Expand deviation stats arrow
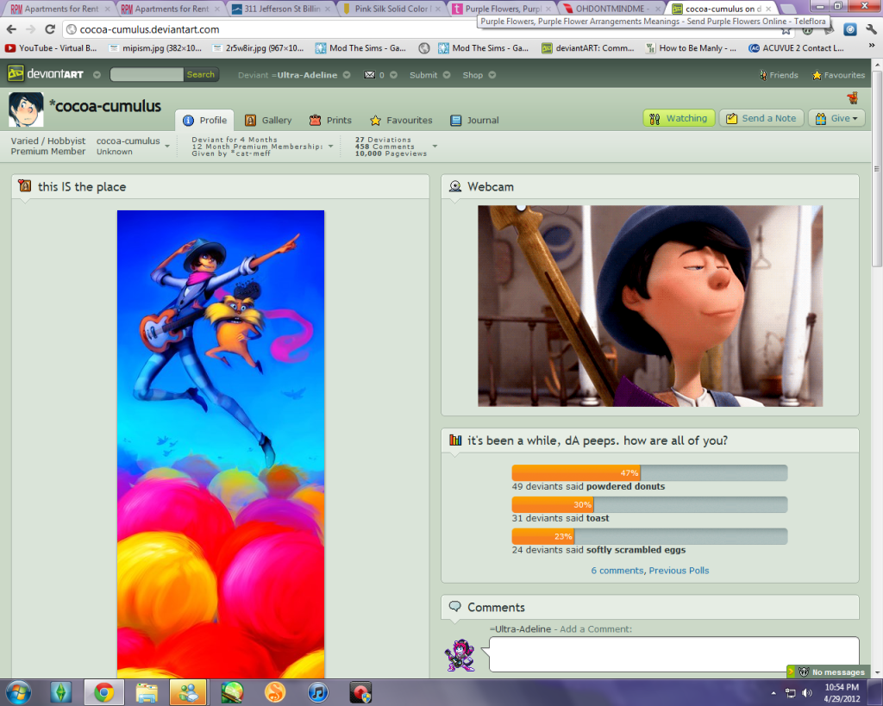The width and height of the screenshot is (883, 706). 435,147
